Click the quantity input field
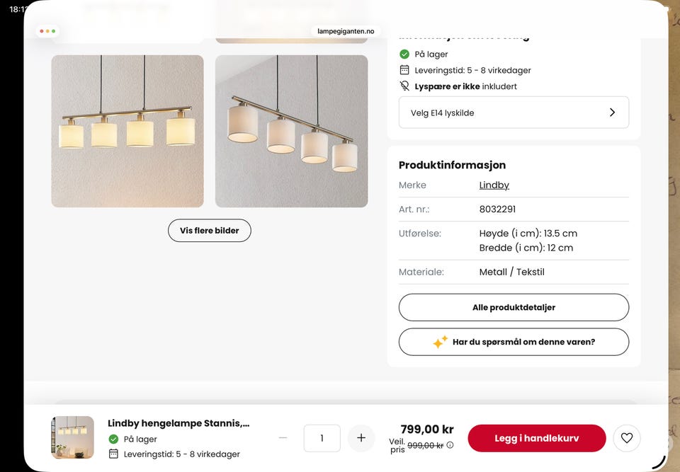The height and width of the screenshot is (472, 680). coord(322,438)
